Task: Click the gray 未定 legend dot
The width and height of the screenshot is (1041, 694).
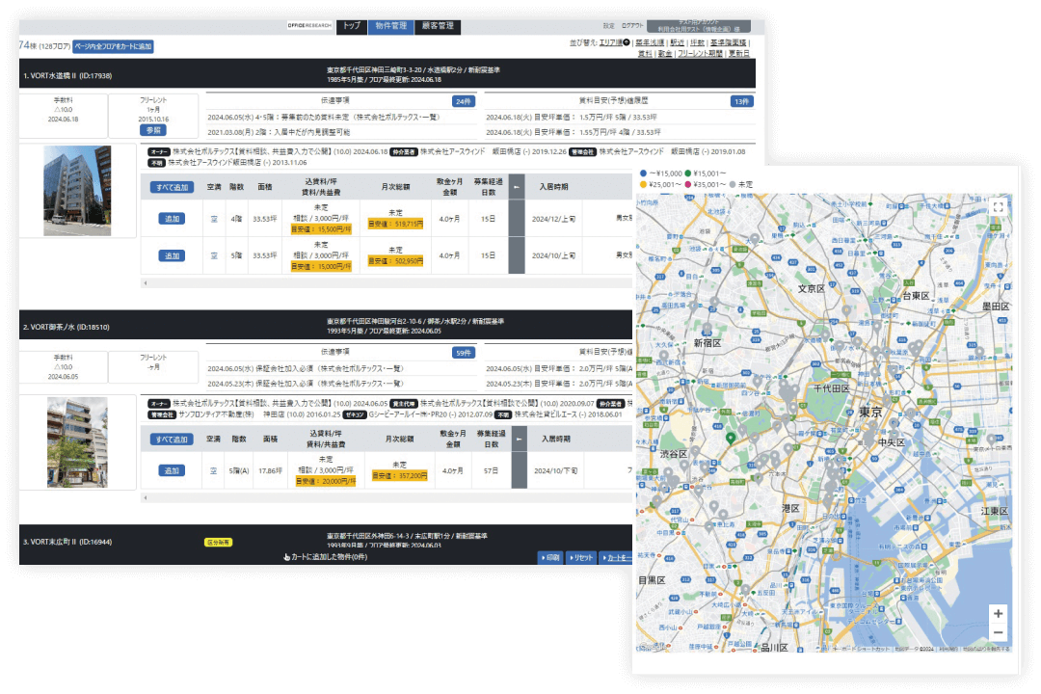Action: coord(733,185)
